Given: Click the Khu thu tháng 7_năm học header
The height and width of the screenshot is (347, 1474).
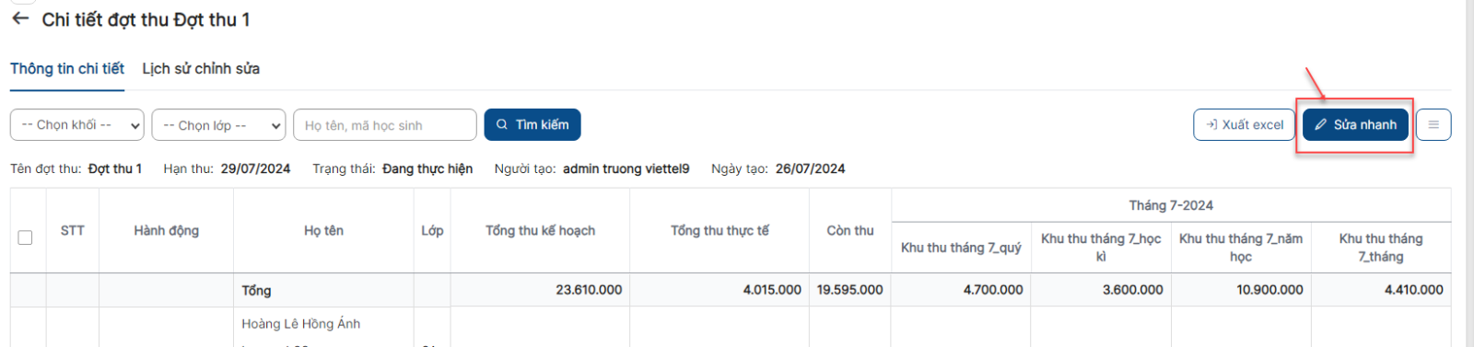Looking at the screenshot, I should (x=1241, y=248).
